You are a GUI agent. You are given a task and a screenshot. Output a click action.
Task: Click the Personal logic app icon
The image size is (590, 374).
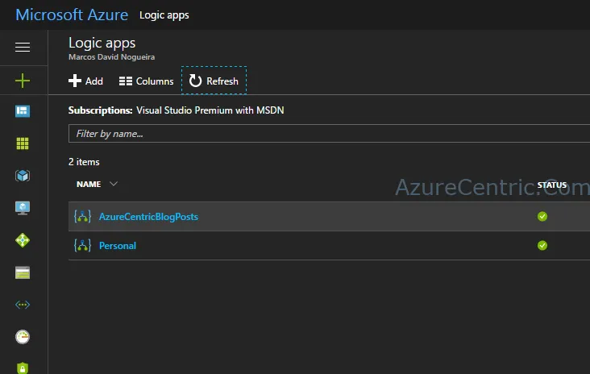click(83, 245)
